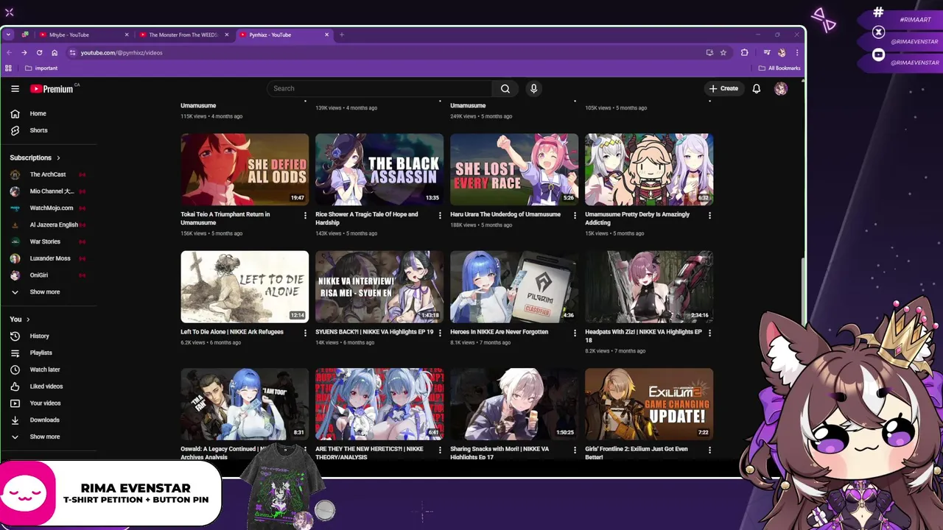
Task: Open Heroes In NIKKE Are Never Forgotten title
Action: click(x=499, y=332)
